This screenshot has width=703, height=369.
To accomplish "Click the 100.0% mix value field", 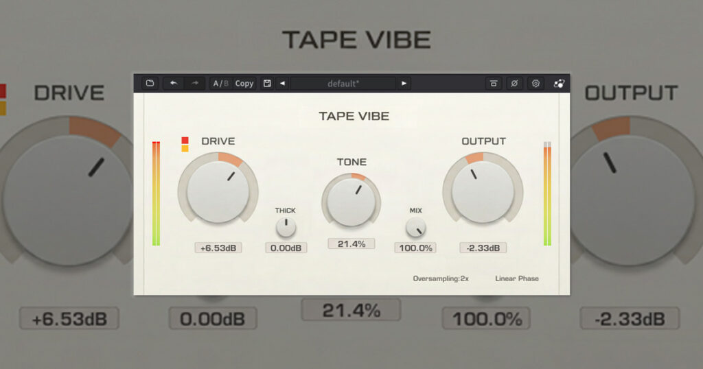I will (415, 248).
